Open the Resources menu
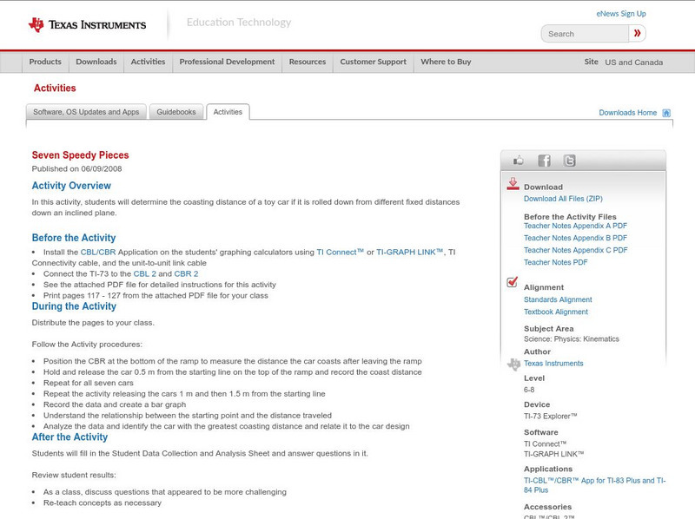Image resolution: width=695 pixels, height=519 pixels. click(x=308, y=62)
